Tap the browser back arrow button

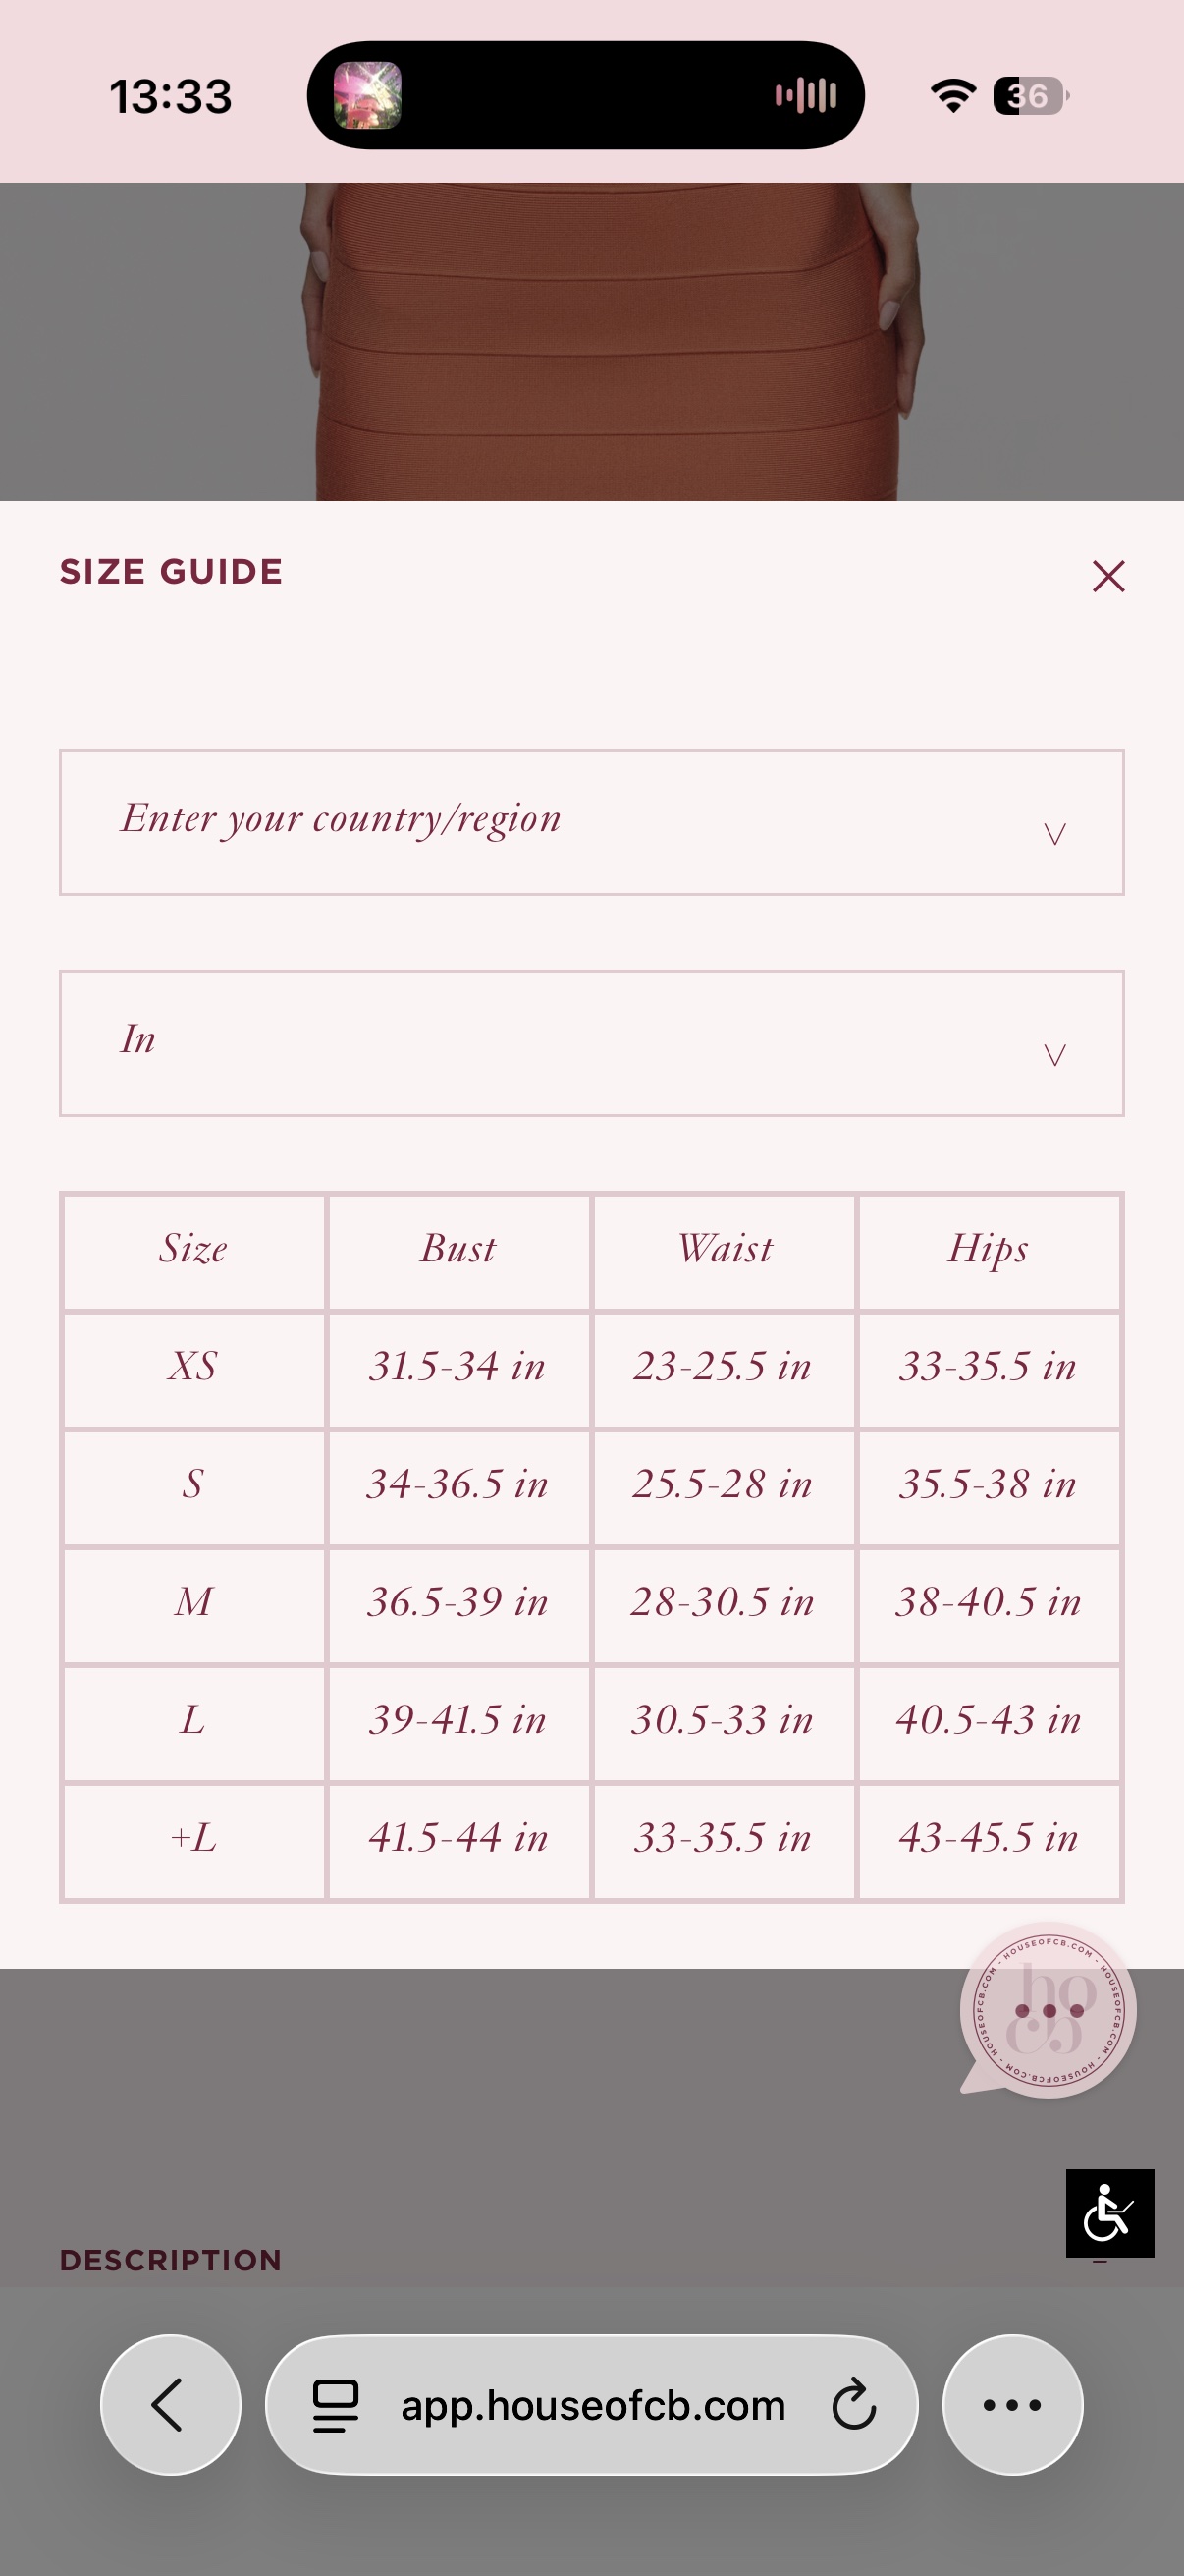pos(171,2404)
